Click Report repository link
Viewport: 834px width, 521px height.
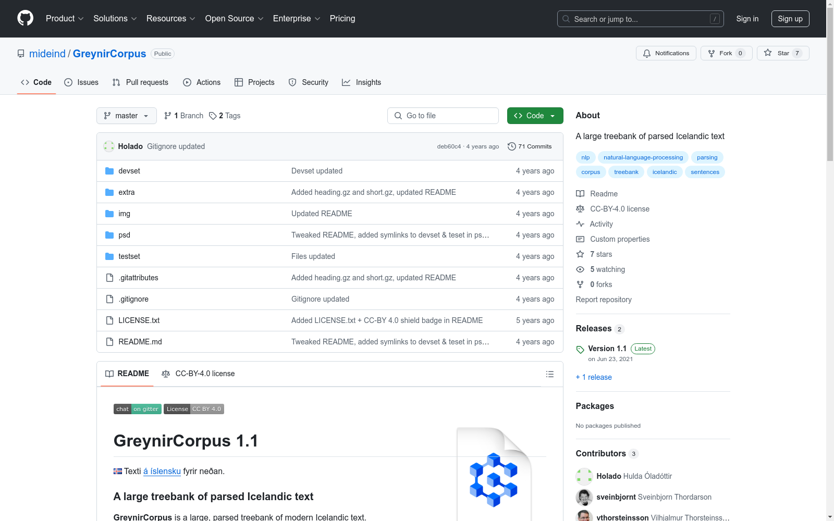604,300
